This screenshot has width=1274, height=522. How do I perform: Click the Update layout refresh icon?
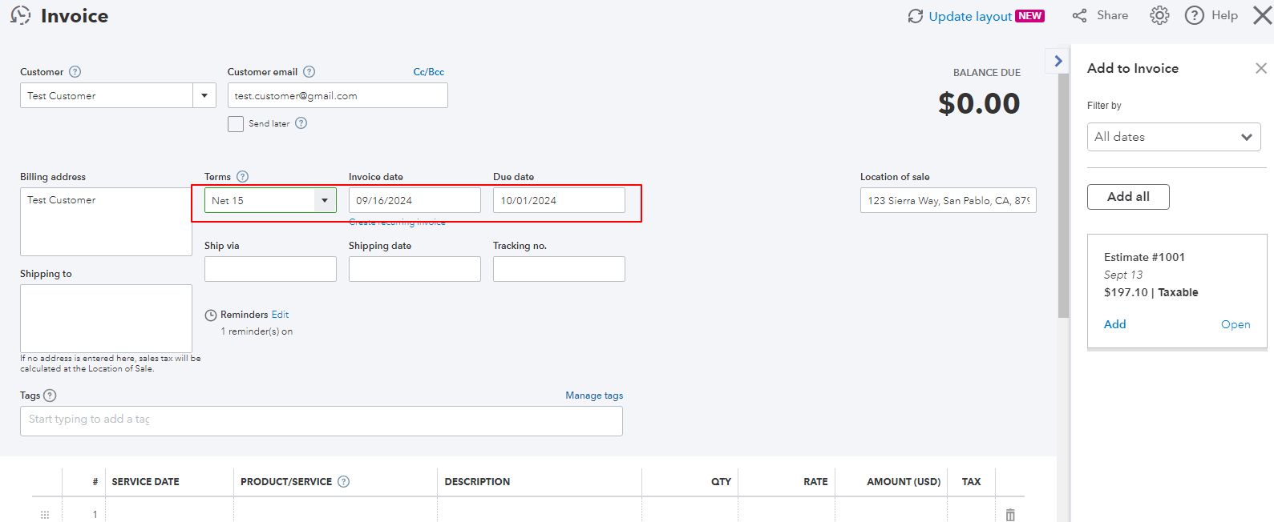pyautogui.click(x=915, y=16)
